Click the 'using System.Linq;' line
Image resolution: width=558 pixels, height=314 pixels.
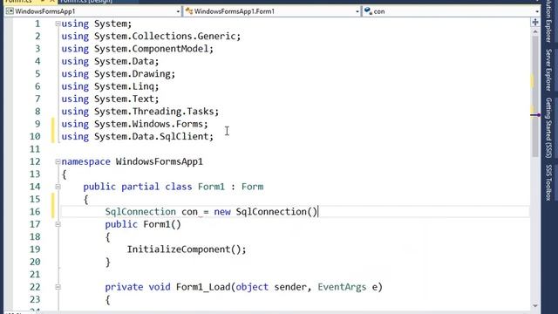[x=110, y=86]
